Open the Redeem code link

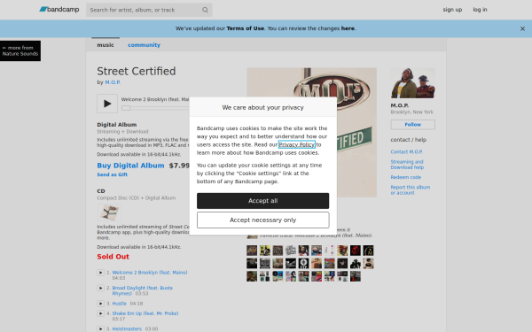(406, 177)
